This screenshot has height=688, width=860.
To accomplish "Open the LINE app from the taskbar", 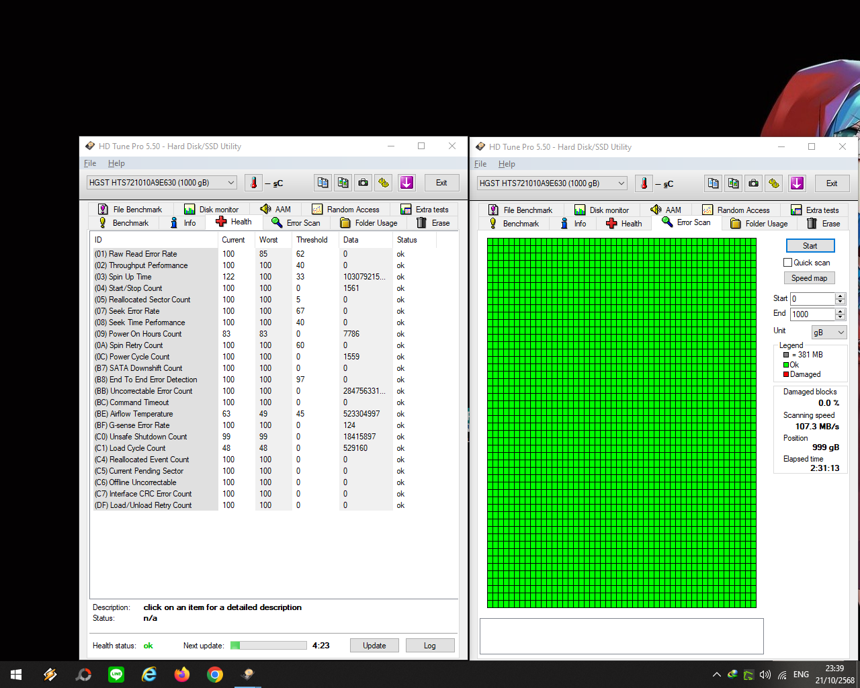I will (116, 675).
